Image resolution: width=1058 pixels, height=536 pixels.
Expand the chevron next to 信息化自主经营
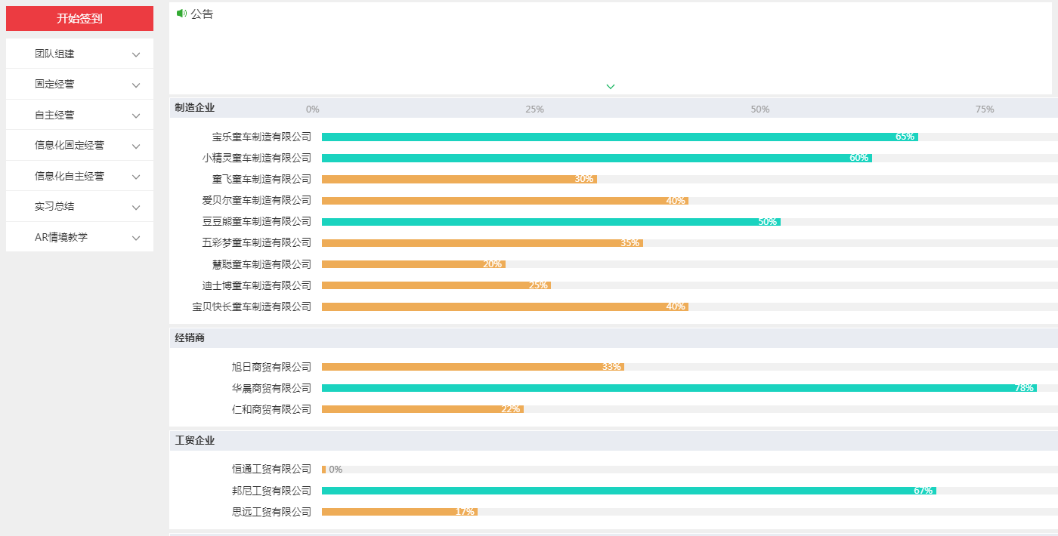click(136, 177)
